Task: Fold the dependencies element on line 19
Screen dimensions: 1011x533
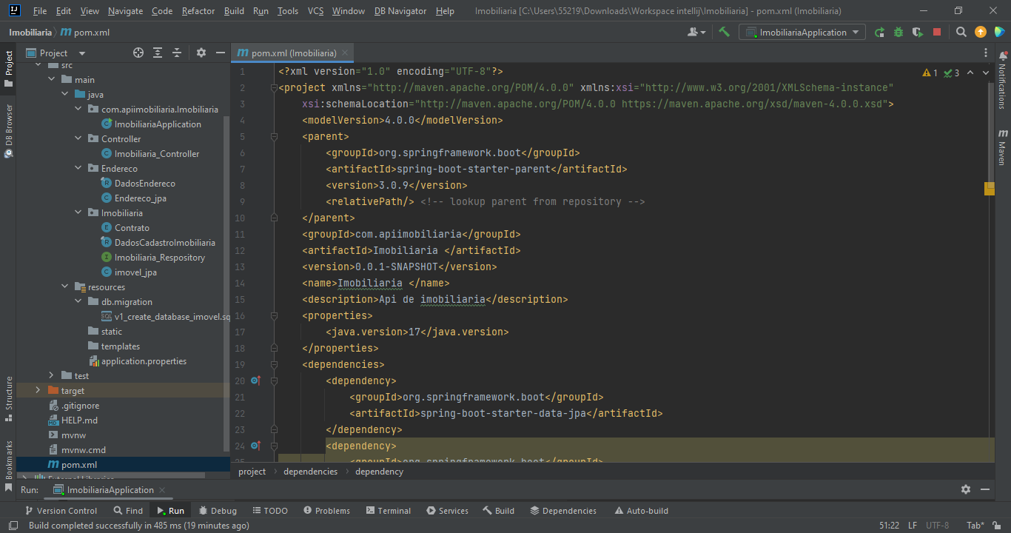Action: [x=274, y=364]
